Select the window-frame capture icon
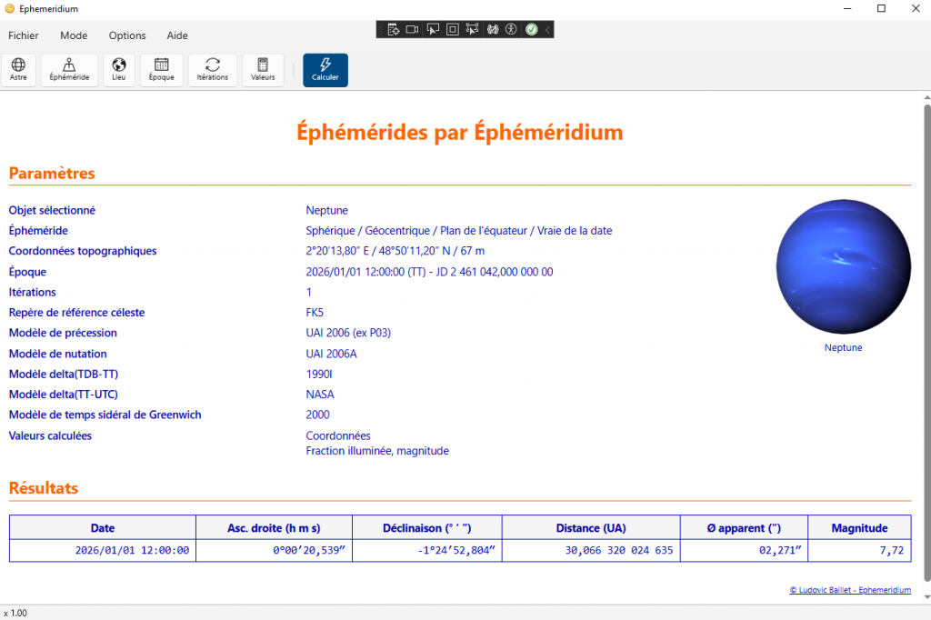The image size is (931, 620). click(452, 29)
